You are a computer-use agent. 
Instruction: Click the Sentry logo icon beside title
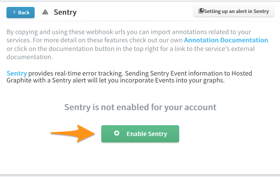[x=45, y=12]
